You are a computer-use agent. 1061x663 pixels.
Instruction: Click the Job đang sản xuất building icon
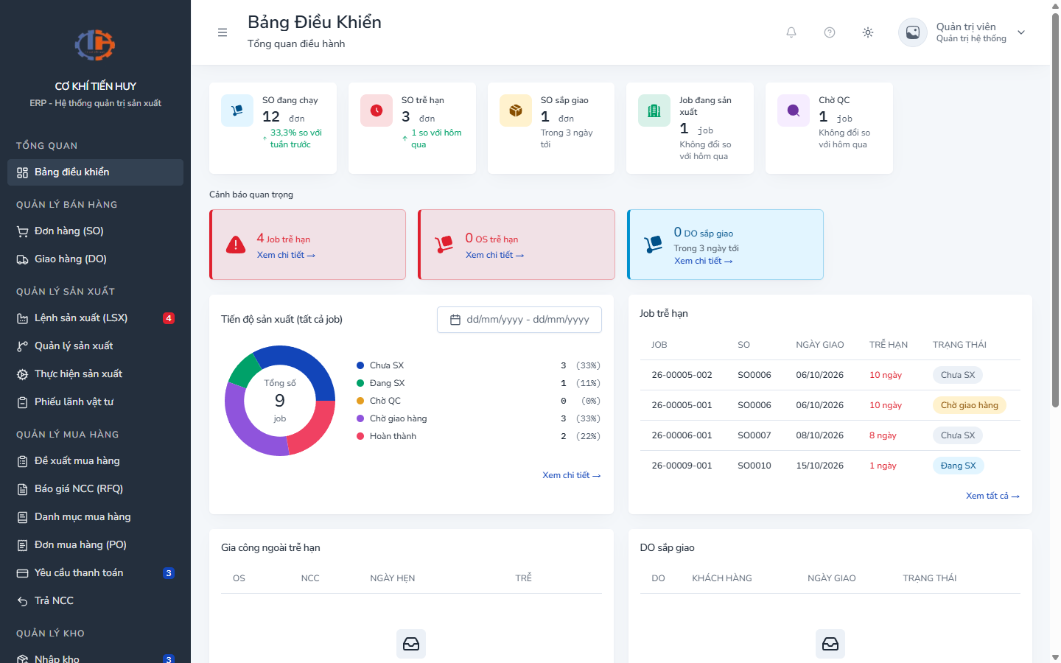click(654, 110)
